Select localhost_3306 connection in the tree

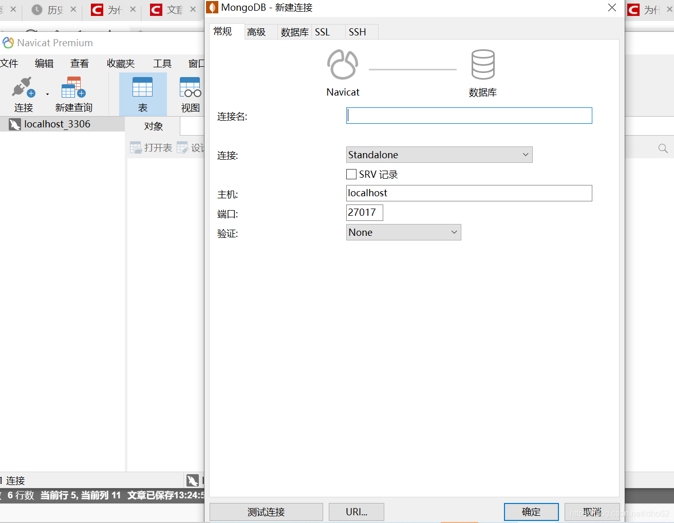click(62, 124)
